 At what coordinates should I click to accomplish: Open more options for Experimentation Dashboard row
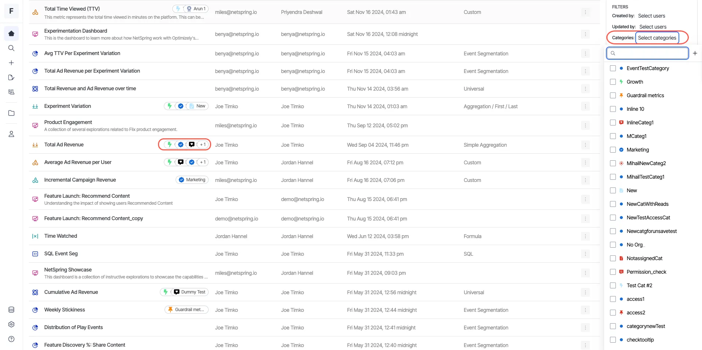(x=585, y=34)
